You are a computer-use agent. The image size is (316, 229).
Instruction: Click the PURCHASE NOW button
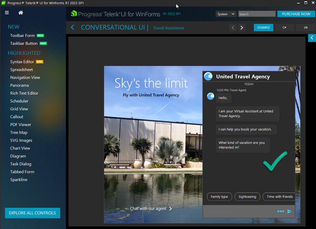[x=296, y=14]
